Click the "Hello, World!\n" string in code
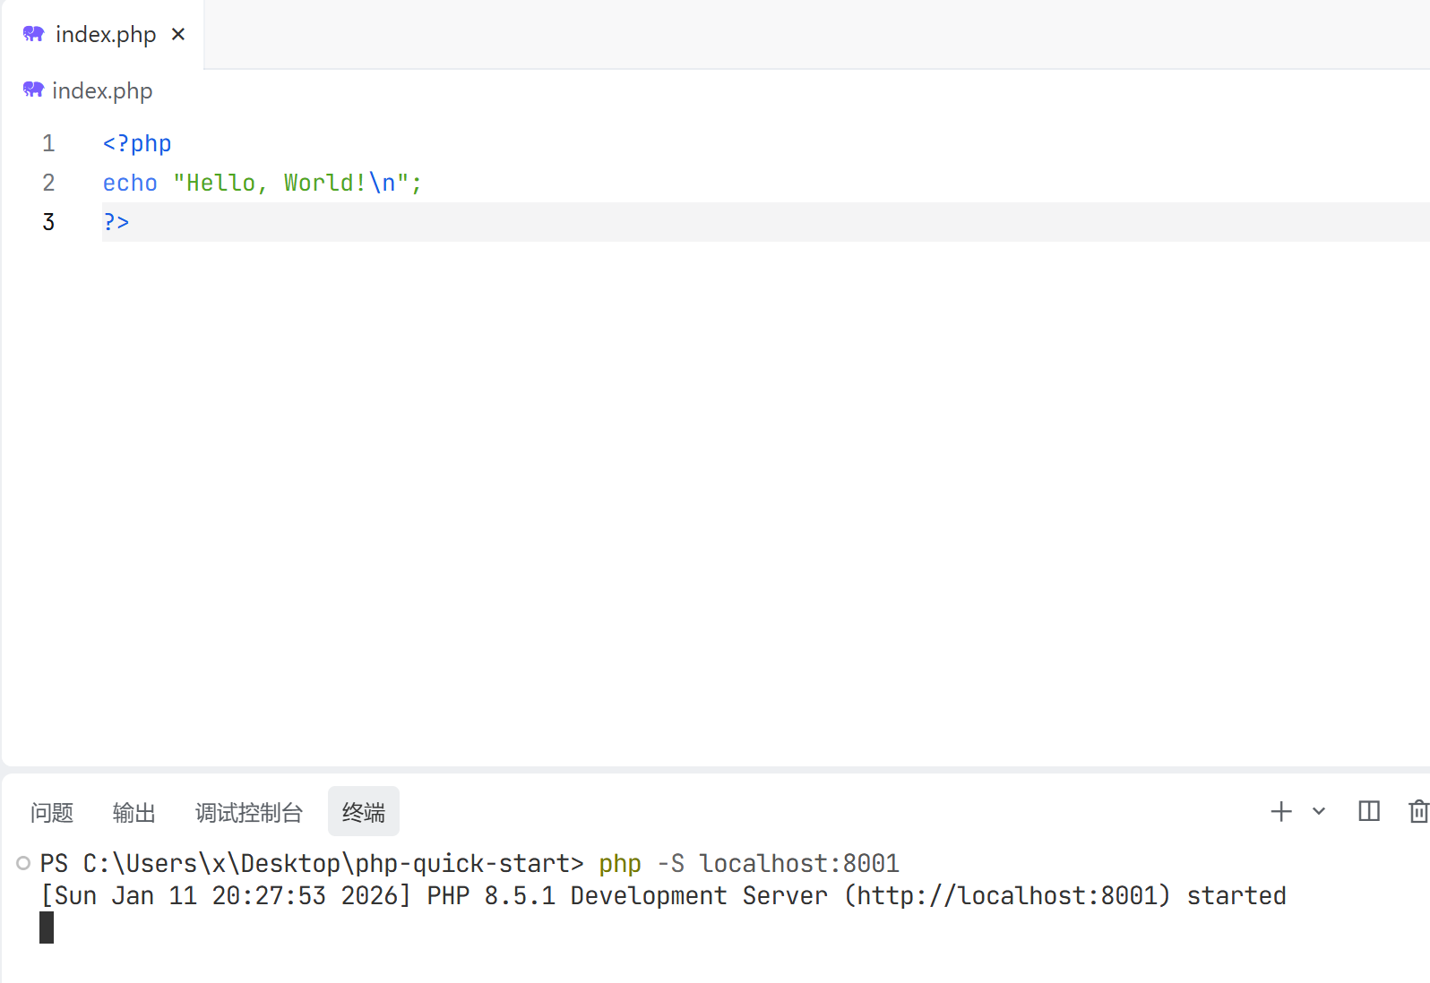The image size is (1430, 983). coord(291,183)
